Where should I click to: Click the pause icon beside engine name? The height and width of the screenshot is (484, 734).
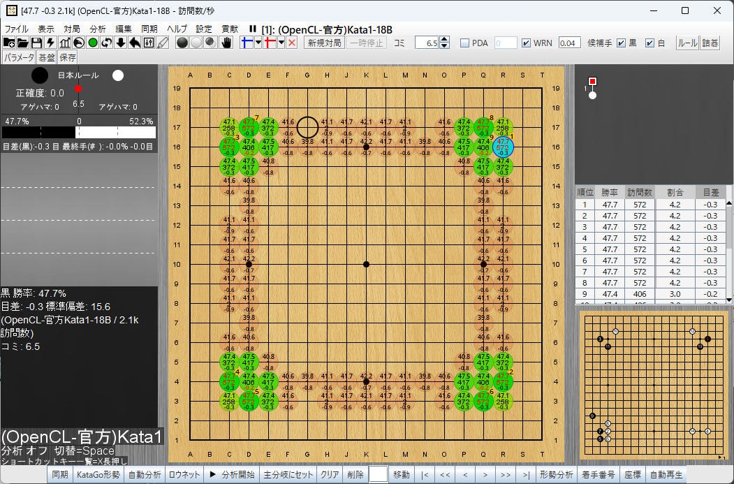click(253, 29)
